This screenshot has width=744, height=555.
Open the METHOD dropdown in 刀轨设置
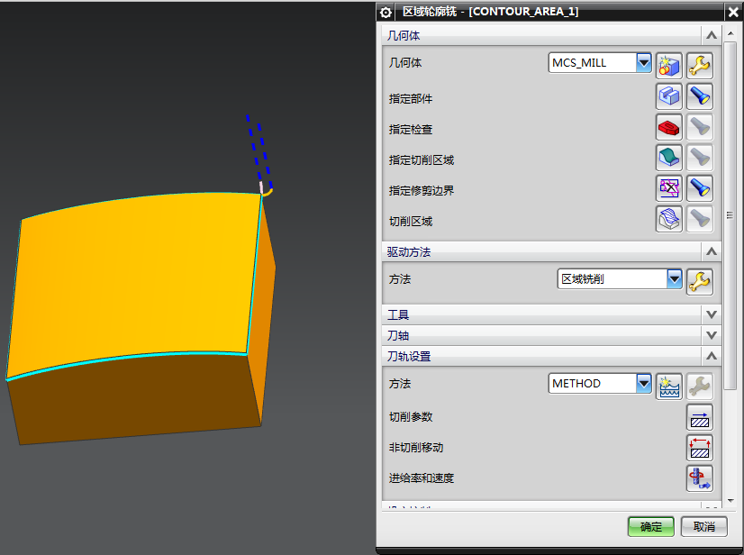point(643,384)
